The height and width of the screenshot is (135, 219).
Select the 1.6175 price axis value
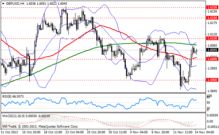[x=212, y=23]
